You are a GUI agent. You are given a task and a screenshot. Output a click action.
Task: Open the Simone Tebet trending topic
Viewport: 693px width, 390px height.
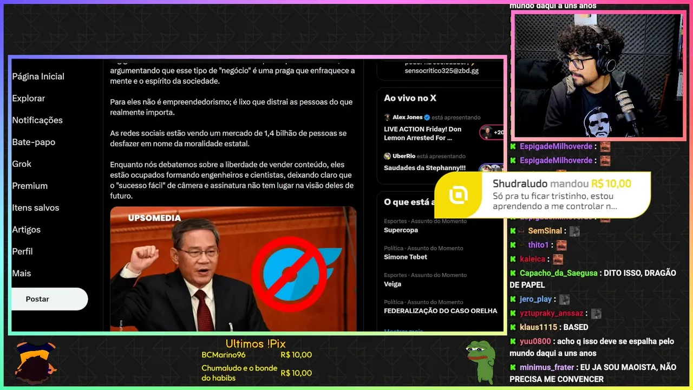[x=406, y=257]
